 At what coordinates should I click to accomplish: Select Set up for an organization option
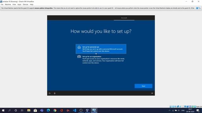click(x=101, y=60)
